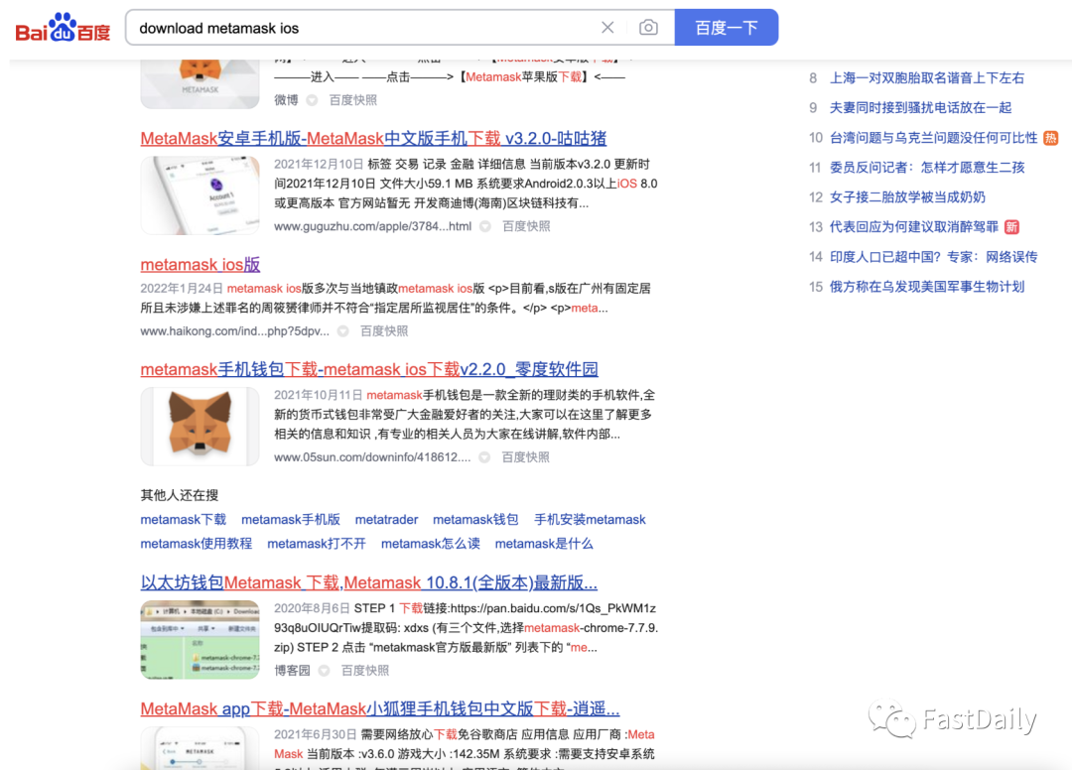Click the www.guguzhu.com/apple/3784...html URL

(372, 226)
